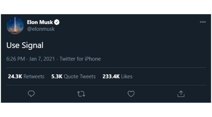Click the "Use Signal" tweet text
Image resolution: width=212 pixels, height=117 pixels.
coord(25,45)
